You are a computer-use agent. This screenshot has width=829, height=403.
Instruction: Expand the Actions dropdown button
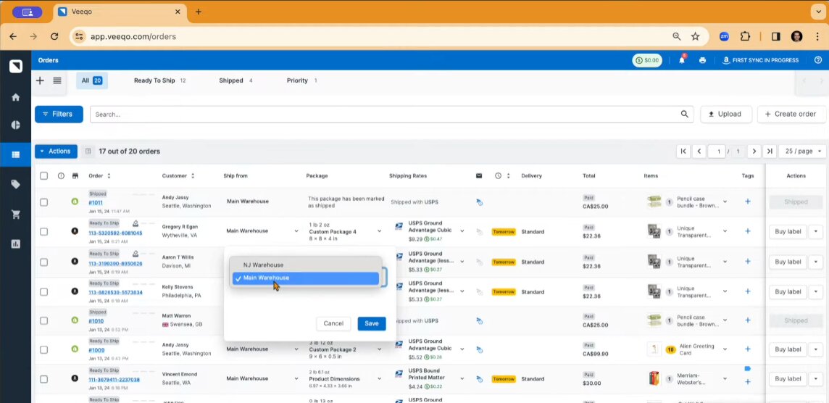[x=56, y=151]
